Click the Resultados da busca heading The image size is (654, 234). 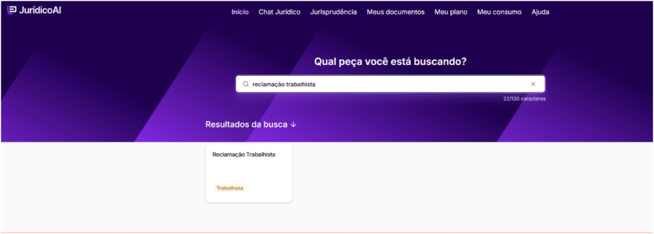[x=247, y=124]
